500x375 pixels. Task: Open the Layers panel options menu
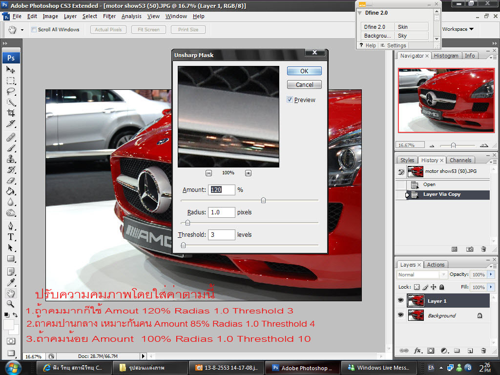pyautogui.click(x=493, y=266)
